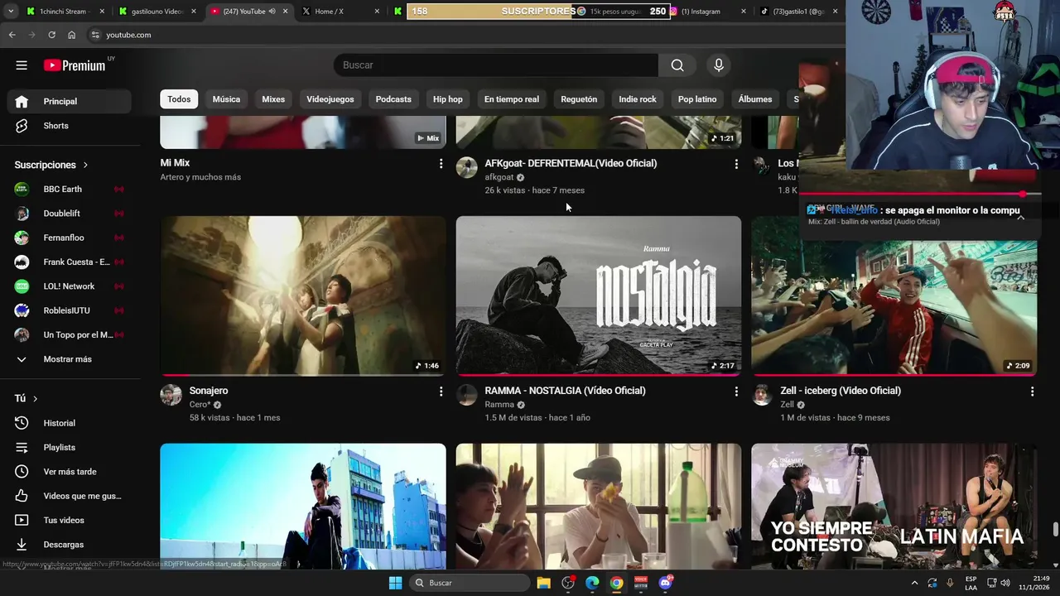The height and width of the screenshot is (596, 1060).
Task: Open options menu for Mi Mix
Action: [441, 164]
